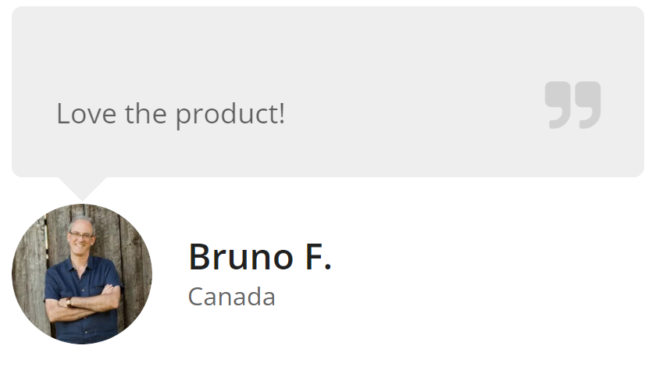Click the wristwatch in the avatar photo
Image resolution: width=652 pixels, height=367 pixels.
pos(69,301)
